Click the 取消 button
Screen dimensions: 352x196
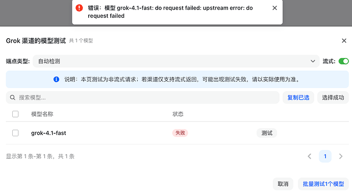pyautogui.click(x=283, y=184)
